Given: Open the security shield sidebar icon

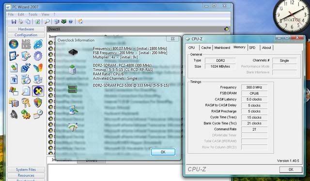Looking at the screenshot, I should 38,103.
